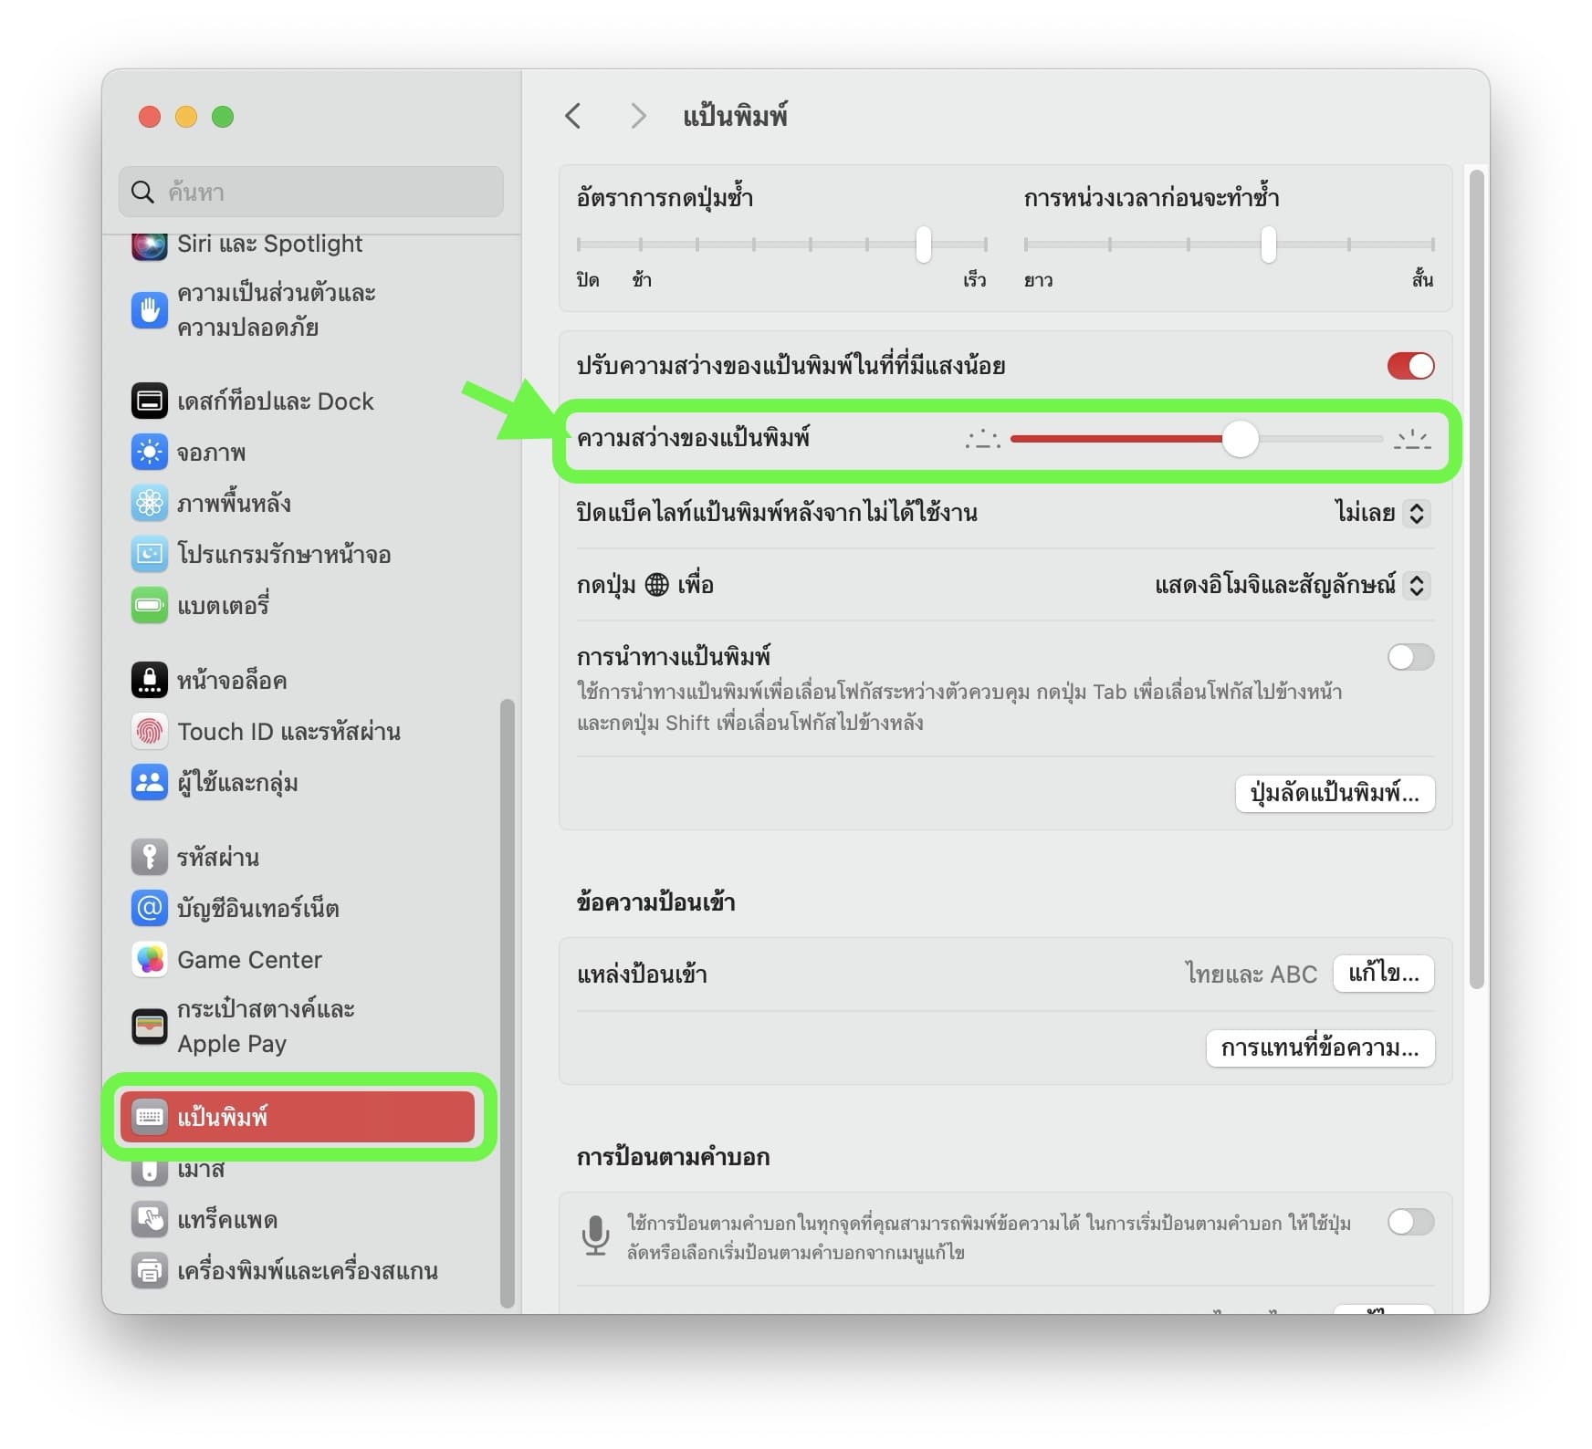The width and height of the screenshot is (1592, 1449).
Task: Enable the dictation toggle next to microphone
Action: [1410, 1222]
